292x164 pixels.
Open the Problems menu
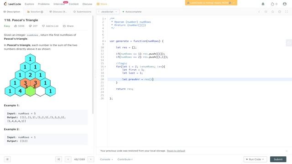point(44,4)
